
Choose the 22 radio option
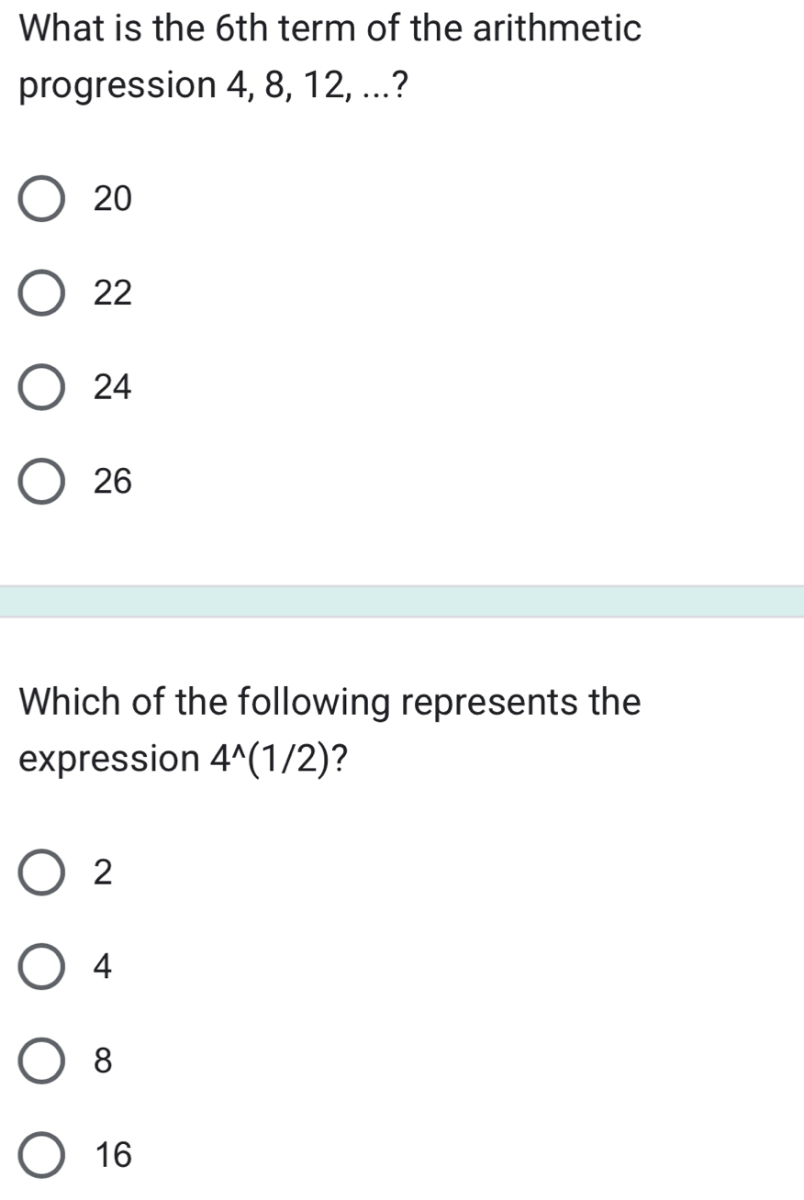42,294
